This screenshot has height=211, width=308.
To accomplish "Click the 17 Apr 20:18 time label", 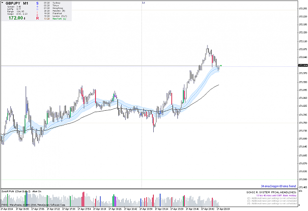I will coord(223,209).
